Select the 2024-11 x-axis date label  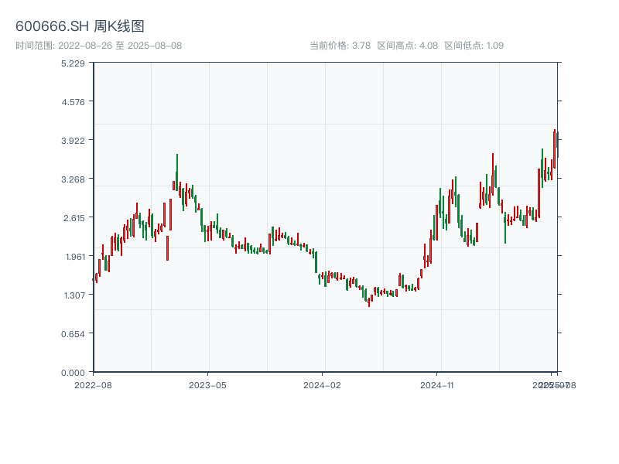pos(436,384)
